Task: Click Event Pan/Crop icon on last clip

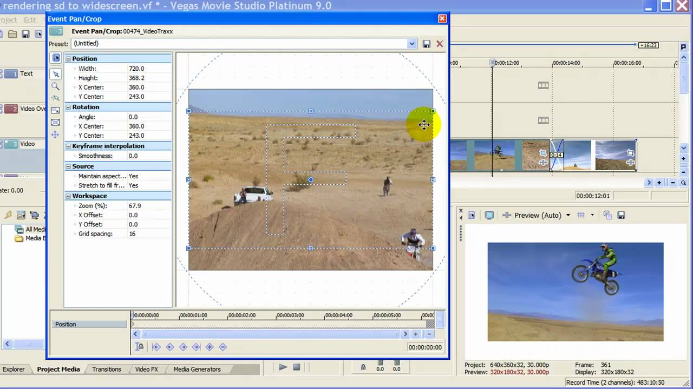Action: click(630, 153)
